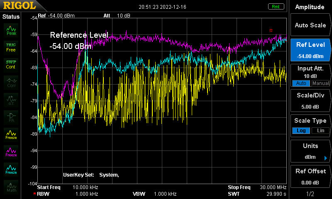Click the dimmed S.T. status icon
The image size is (332, 199).
click(x=11, y=100)
